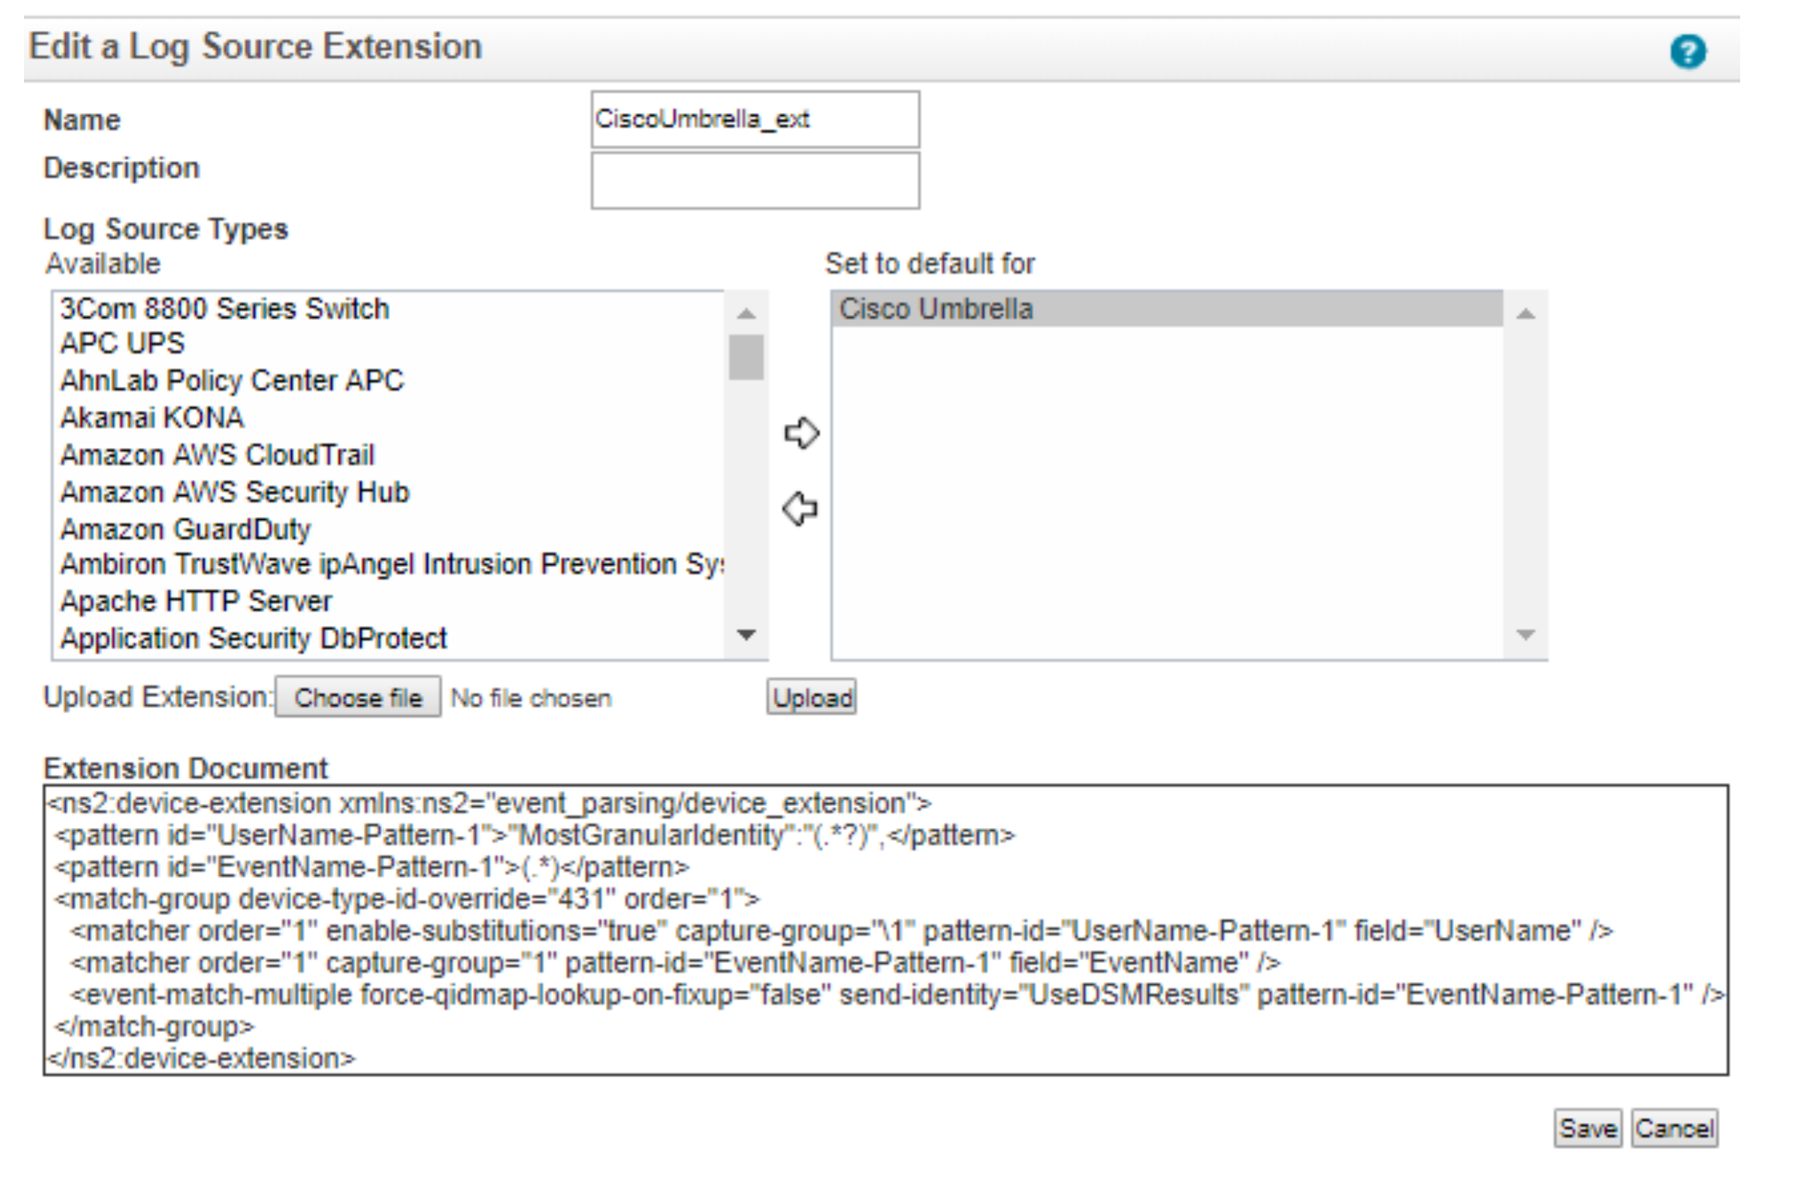Focus the Description input field
The width and height of the screenshot is (1819, 1193).
pos(755,180)
